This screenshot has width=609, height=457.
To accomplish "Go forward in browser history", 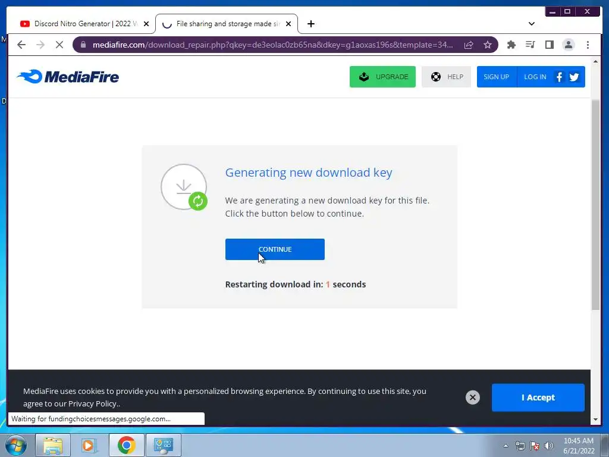I will coord(40,45).
